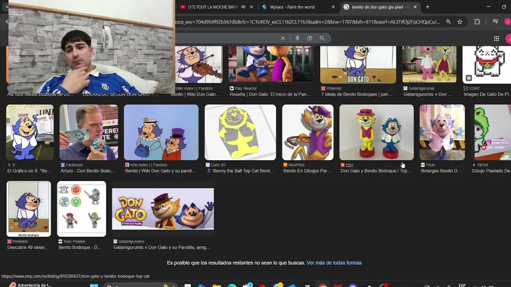Open El Gráfico on X image result
Screen dimensions: 511x287
(x=30, y=132)
